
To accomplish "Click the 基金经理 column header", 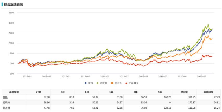I will point(14,92).
